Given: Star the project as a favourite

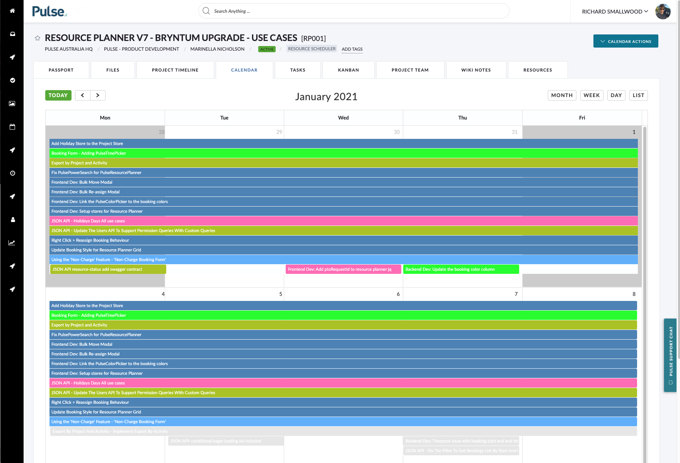Looking at the screenshot, I should [37, 38].
